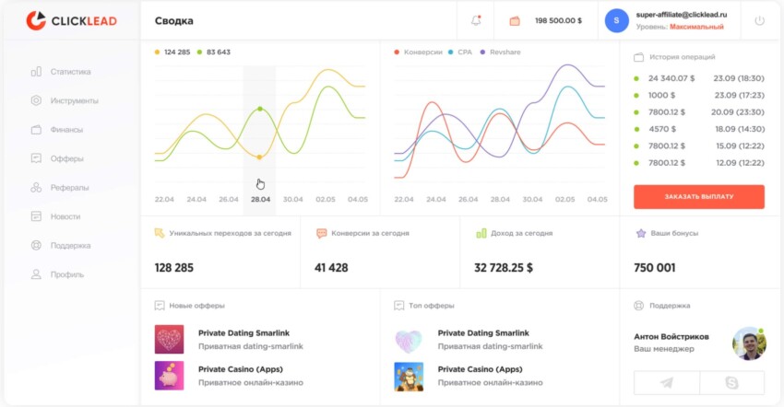
Task: Click the ClickLead logo
Action: (72, 20)
